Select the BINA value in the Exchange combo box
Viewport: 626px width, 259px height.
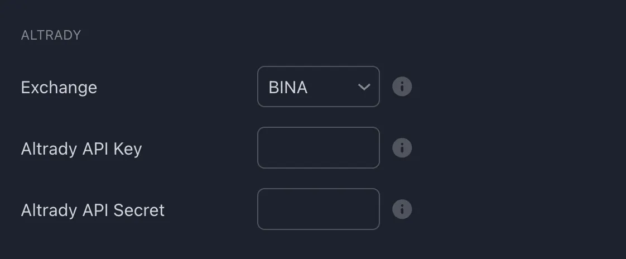coord(288,87)
